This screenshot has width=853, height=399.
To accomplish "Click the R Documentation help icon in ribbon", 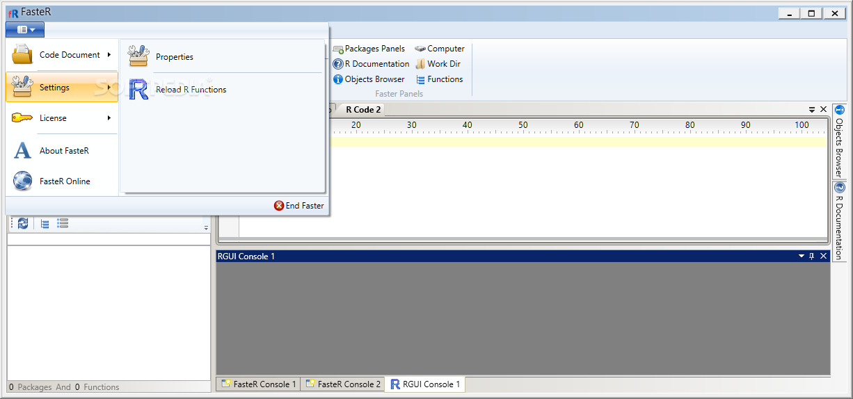I will tap(338, 64).
